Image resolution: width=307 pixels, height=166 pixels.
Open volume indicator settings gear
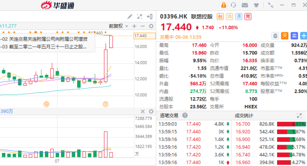tap(151, 111)
